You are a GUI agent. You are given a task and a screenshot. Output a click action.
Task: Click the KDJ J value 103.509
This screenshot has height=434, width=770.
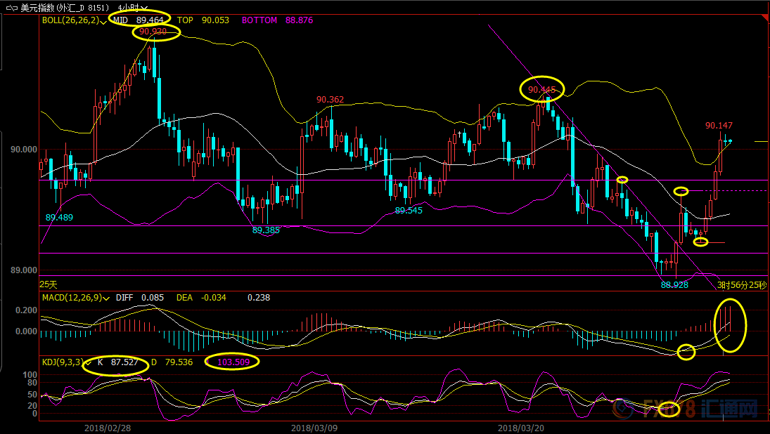232,362
